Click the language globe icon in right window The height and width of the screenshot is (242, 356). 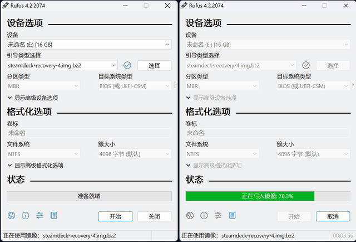coord(190,216)
